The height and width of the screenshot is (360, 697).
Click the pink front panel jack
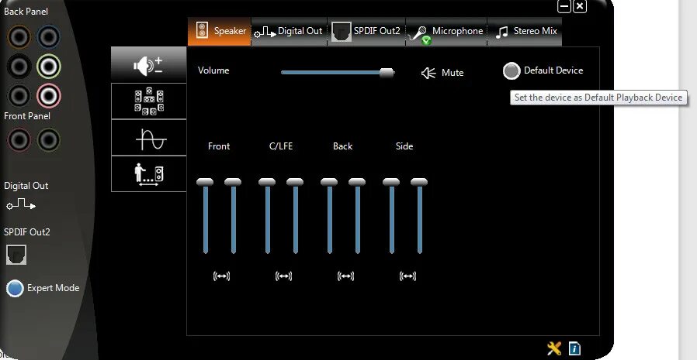click(x=19, y=140)
